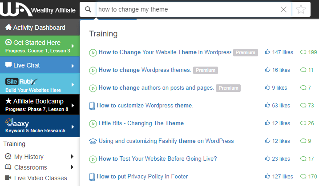The width and height of the screenshot is (319, 186).
Task: Click the Wealthy Affiliate logo
Action: [x=38, y=9]
